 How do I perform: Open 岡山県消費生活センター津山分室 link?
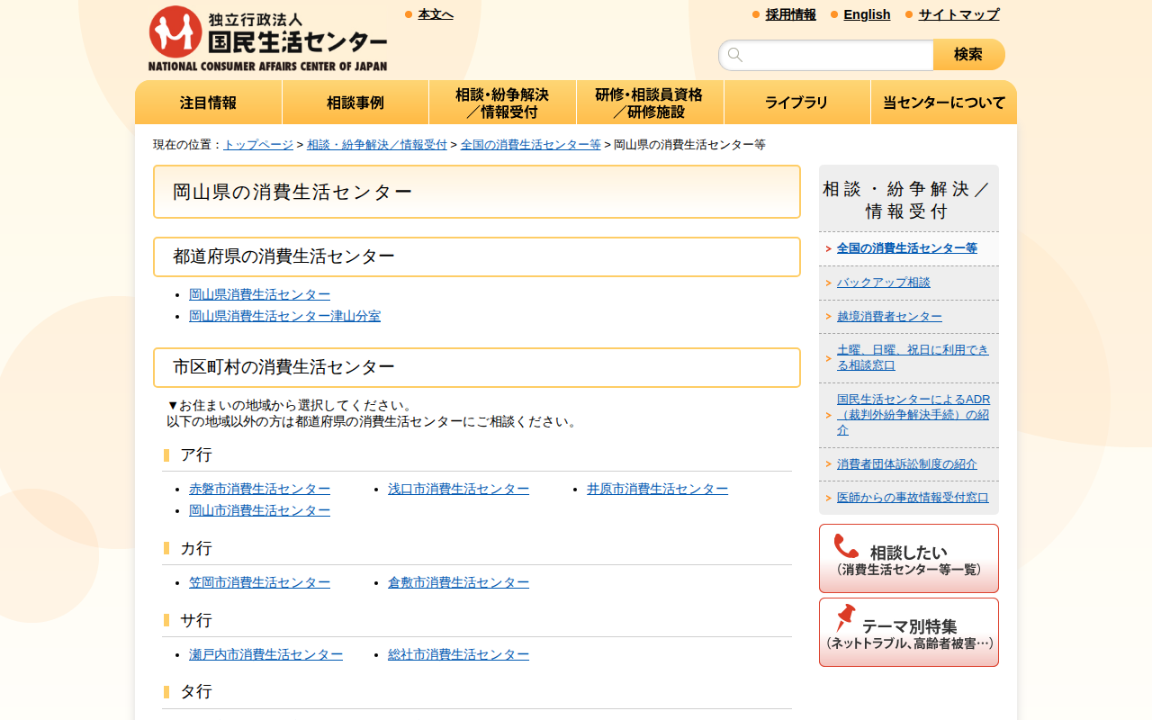tap(284, 316)
